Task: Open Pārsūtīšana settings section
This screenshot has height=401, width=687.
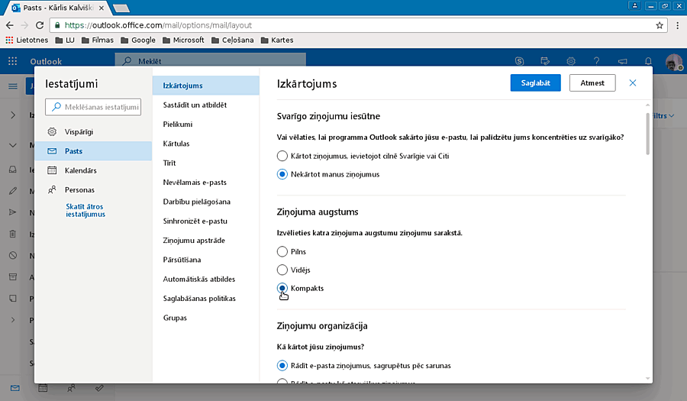Action: tap(206, 260)
